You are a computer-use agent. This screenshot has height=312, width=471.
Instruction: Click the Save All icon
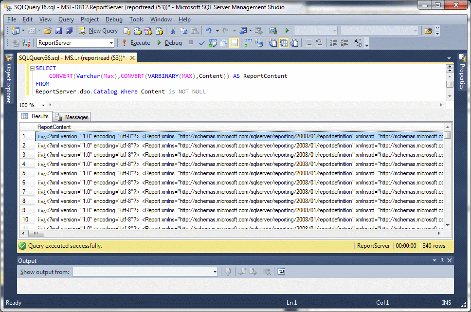click(x=69, y=31)
